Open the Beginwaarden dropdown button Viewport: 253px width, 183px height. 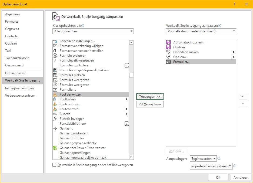(x=203, y=159)
